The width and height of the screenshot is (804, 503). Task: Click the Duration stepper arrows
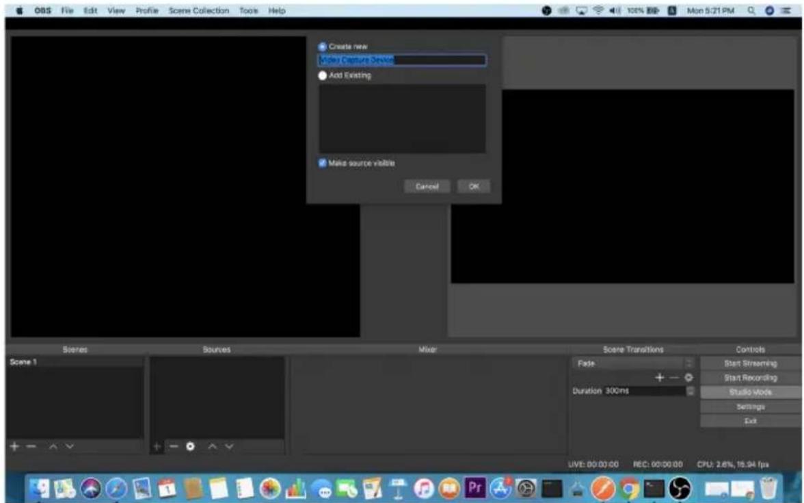click(691, 391)
